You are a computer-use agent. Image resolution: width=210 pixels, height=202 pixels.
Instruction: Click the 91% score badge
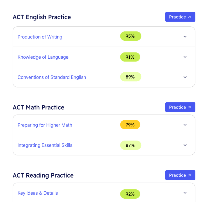pos(130,57)
